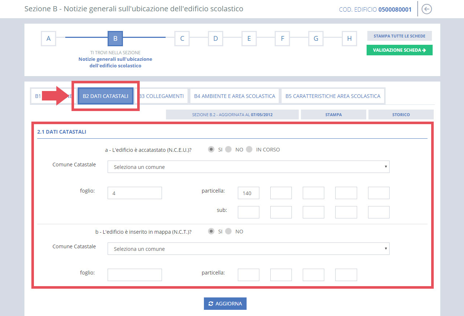Open section E from the navigation bar

click(x=249, y=38)
